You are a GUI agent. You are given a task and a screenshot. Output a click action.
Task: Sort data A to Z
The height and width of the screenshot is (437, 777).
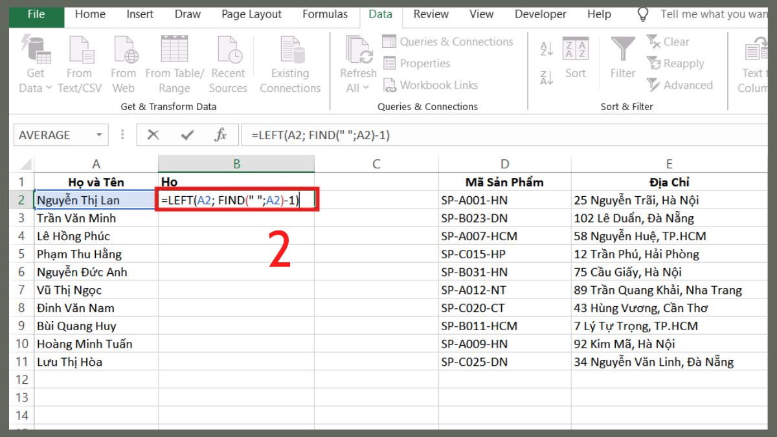point(546,49)
